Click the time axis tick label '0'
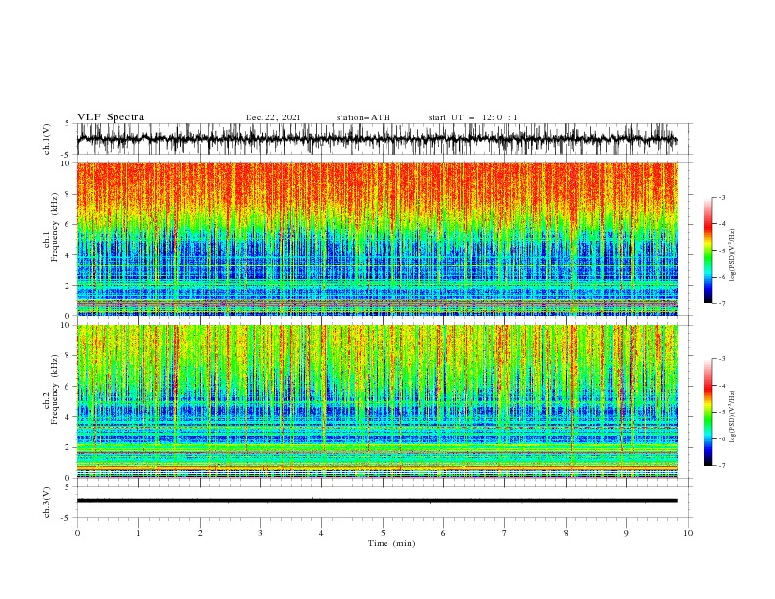 click(77, 533)
